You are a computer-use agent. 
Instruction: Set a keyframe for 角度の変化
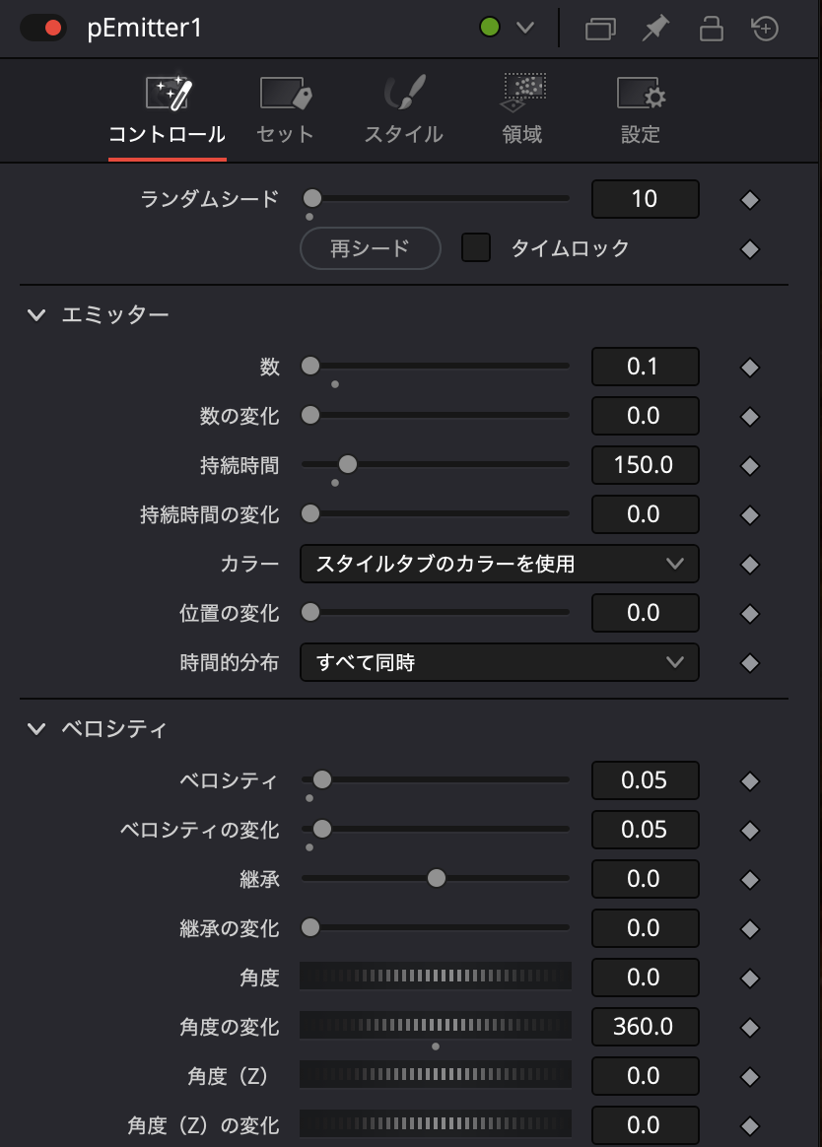pyautogui.click(x=750, y=1027)
